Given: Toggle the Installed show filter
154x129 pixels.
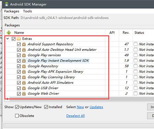Looking at the screenshot, I should 46,107.
